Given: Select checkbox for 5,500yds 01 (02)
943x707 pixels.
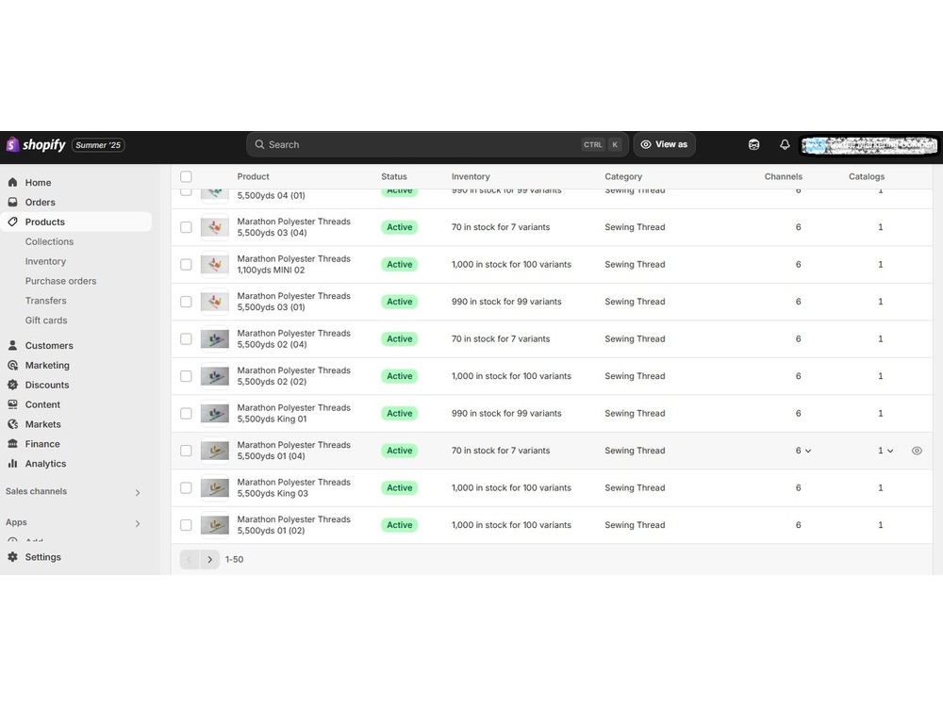Looking at the screenshot, I should 186,525.
